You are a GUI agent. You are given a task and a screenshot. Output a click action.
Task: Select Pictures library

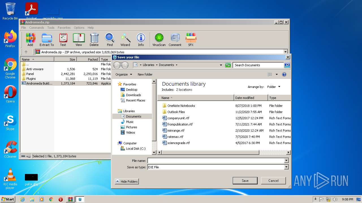tap(131, 127)
